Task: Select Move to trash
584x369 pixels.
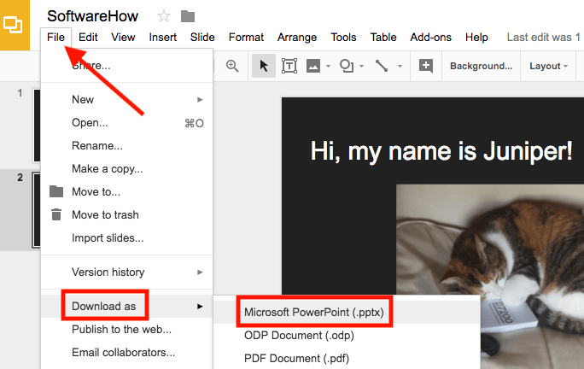Action: click(x=126, y=215)
